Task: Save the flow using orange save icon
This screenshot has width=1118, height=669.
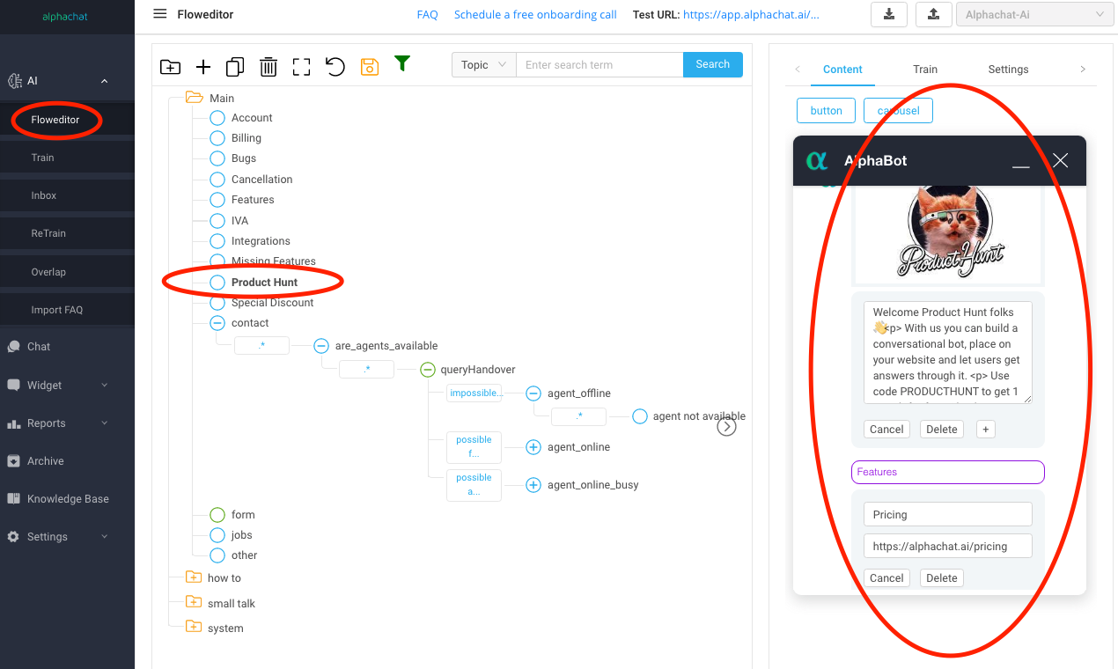Action: tap(370, 67)
